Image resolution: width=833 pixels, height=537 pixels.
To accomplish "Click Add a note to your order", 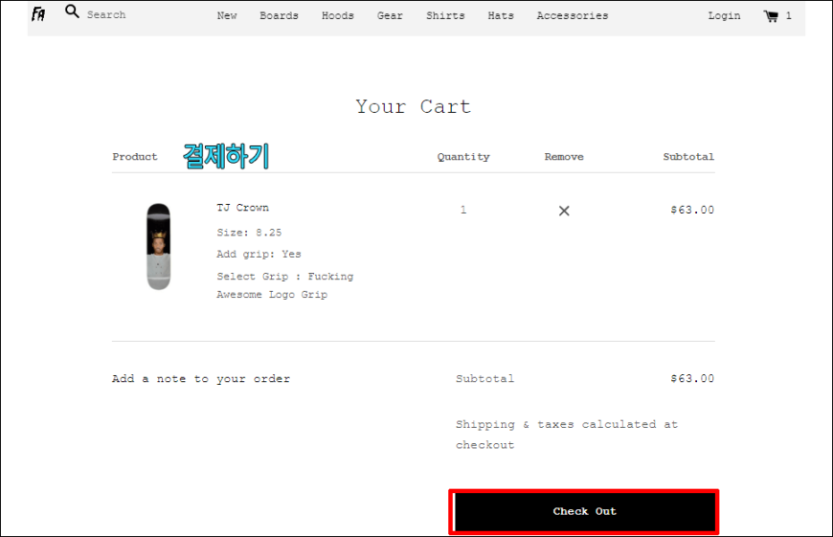I will click(x=201, y=379).
